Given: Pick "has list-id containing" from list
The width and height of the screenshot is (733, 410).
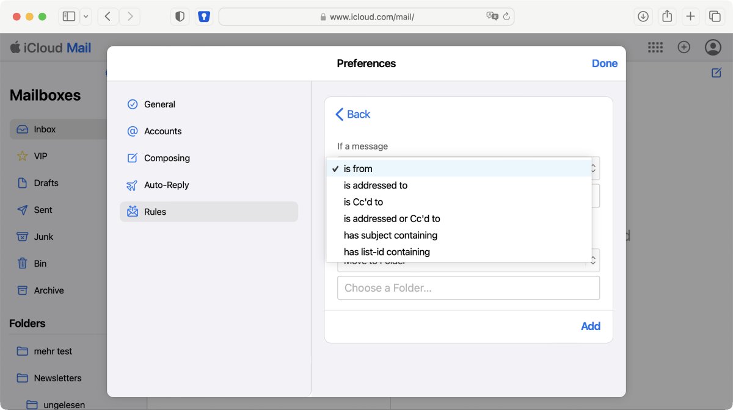Looking at the screenshot, I should click(x=387, y=252).
